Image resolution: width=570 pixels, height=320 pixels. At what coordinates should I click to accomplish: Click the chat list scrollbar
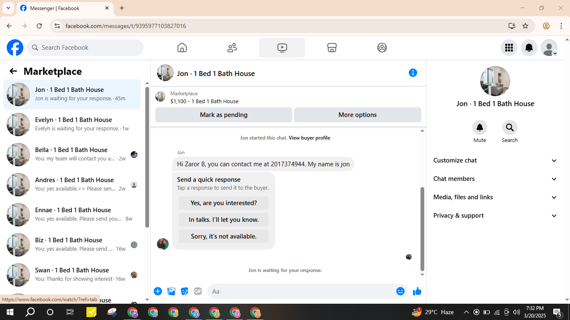tap(147, 157)
